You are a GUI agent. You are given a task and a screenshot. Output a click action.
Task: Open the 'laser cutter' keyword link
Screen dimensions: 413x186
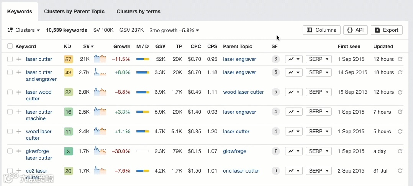(x=39, y=59)
